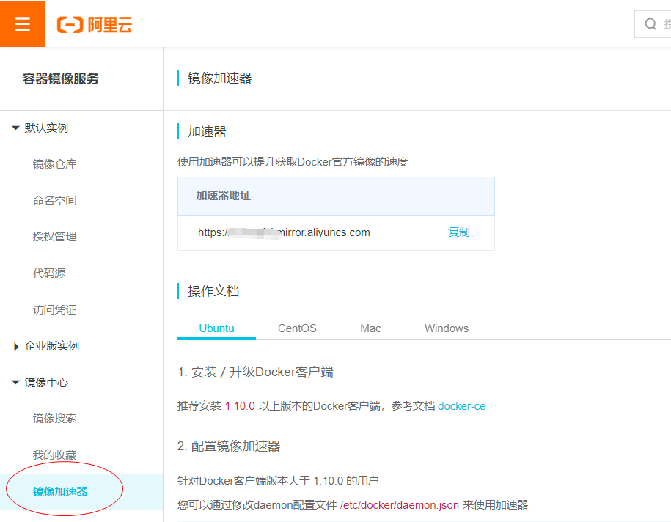
Task: Click the 容器镜像服务 sidebar title
Action: [x=61, y=78]
